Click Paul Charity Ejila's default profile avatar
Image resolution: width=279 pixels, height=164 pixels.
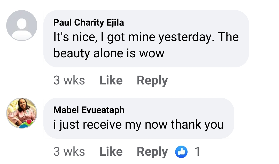(x=22, y=25)
